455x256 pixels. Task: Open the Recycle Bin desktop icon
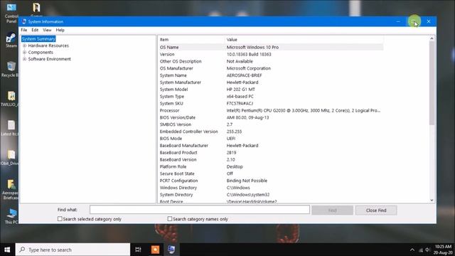tap(11, 69)
